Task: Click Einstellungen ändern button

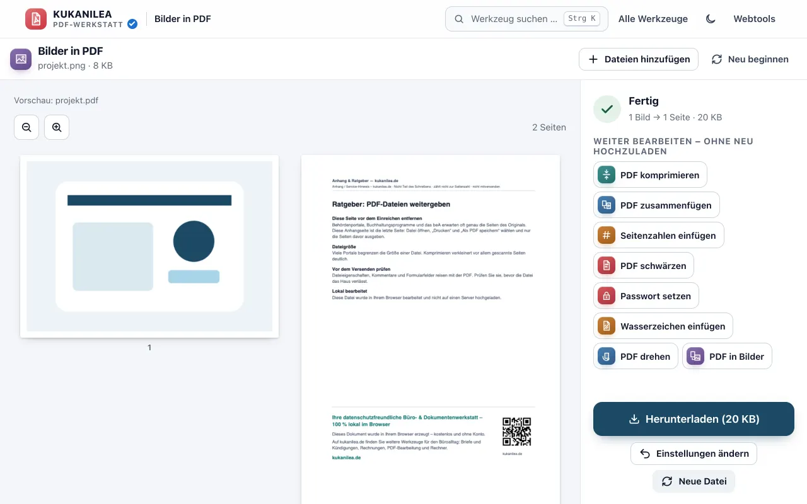Action: click(694, 454)
